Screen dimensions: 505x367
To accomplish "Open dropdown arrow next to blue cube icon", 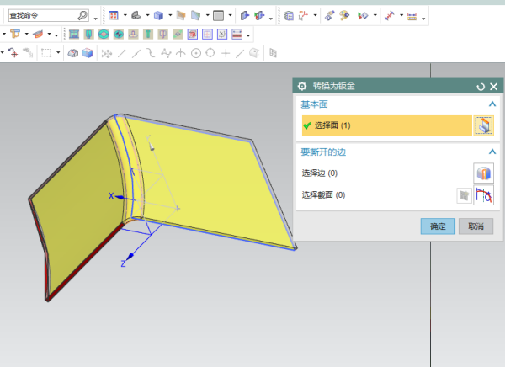I will (x=169, y=16).
